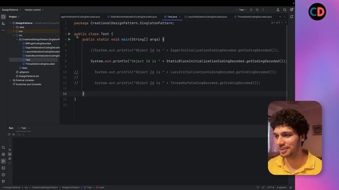The width and height of the screenshot is (339, 190).
Task: Switch to EagerInitializationCodingDecoded.java tab
Action: [81, 17]
